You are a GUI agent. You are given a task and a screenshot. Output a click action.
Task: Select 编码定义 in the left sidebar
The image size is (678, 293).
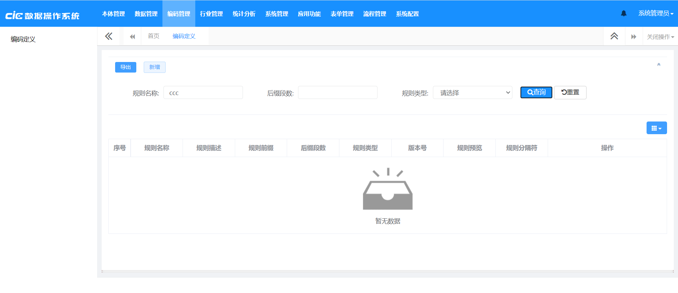(x=23, y=39)
